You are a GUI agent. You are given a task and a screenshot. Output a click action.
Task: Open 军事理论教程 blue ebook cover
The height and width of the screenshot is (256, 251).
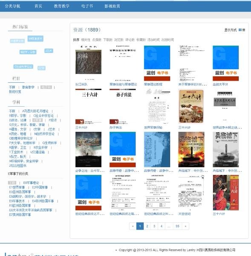pyautogui.click(x=157, y=63)
